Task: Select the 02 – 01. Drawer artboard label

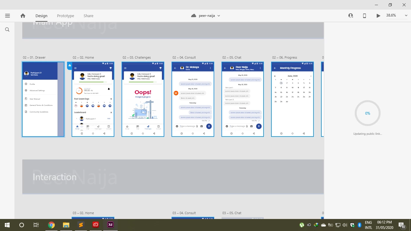Action: (34, 57)
